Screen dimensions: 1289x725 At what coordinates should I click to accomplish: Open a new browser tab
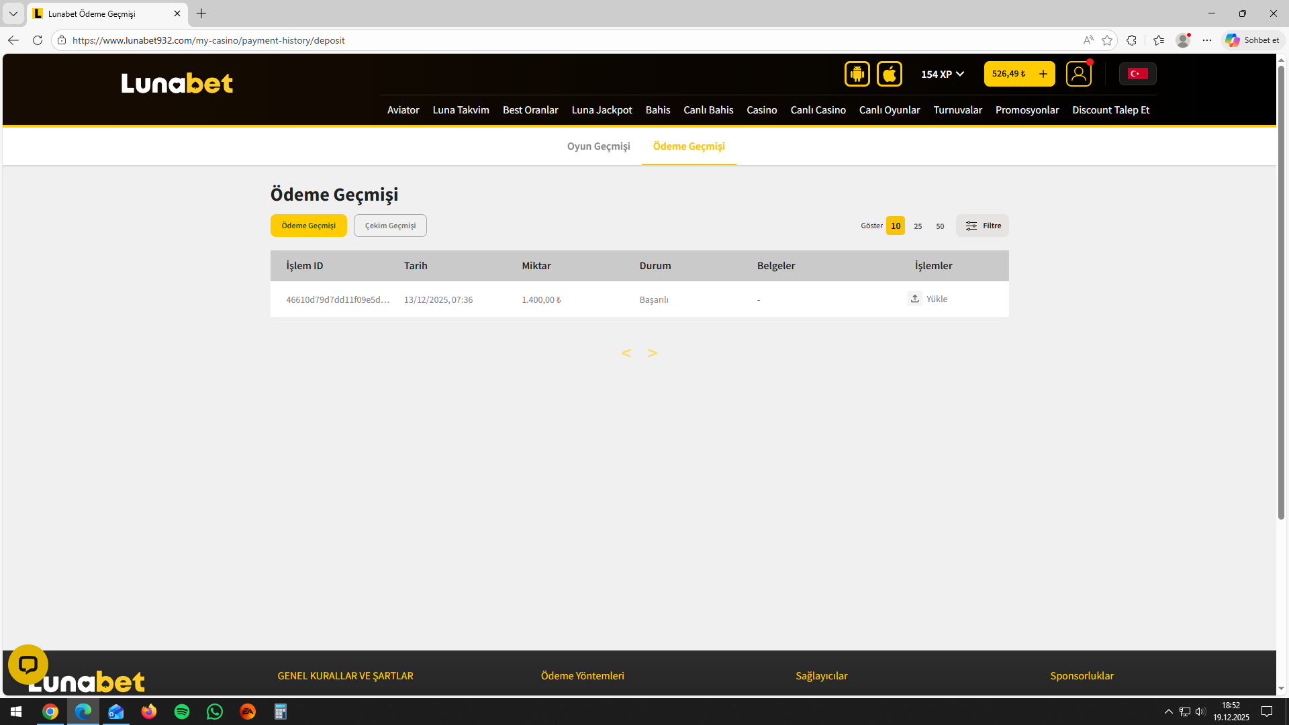(201, 13)
